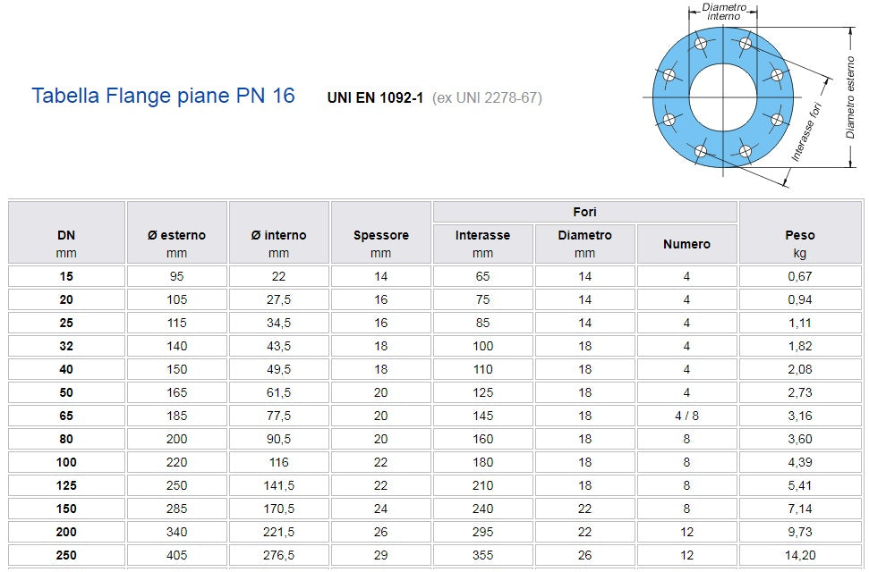This screenshot has width=869, height=572.
Task: Click the 'Tabella Flange piane PN 16' title
Action: [163, 96]
